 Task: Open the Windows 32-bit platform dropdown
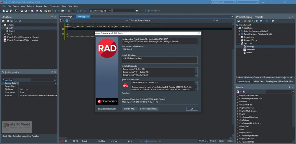110,11
